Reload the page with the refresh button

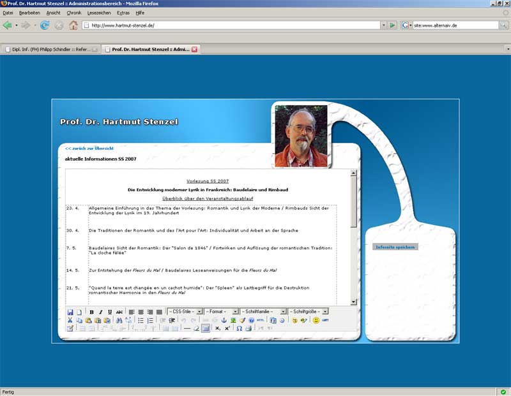pos(45,26)
